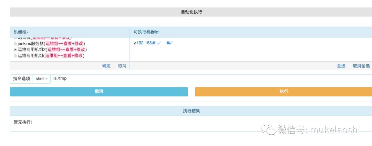The width and height of the screenshot is (372, 146).
Task: Click 取消 under the machine group list
Action: point(122,66)
